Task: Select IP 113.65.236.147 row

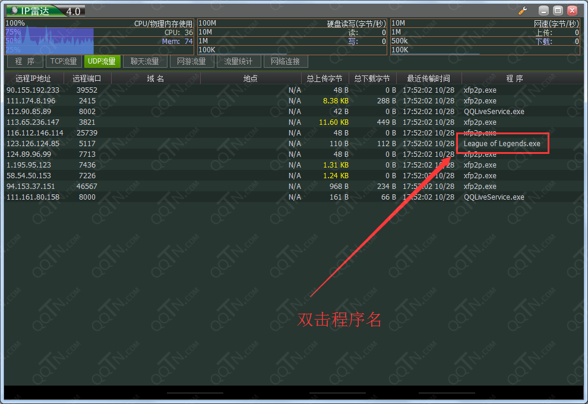Action: 294,122
